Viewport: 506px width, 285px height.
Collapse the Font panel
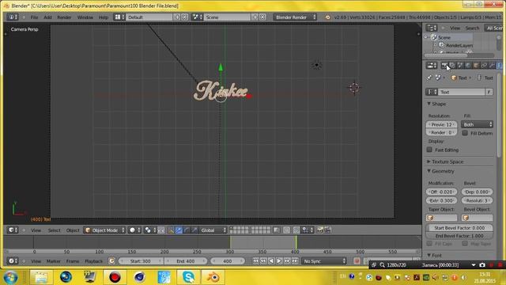point(434,255)
